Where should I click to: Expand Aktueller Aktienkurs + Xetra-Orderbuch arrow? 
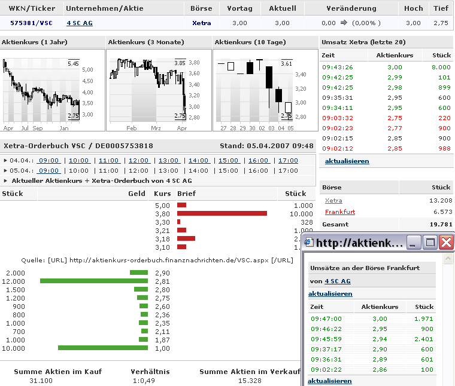6,180
